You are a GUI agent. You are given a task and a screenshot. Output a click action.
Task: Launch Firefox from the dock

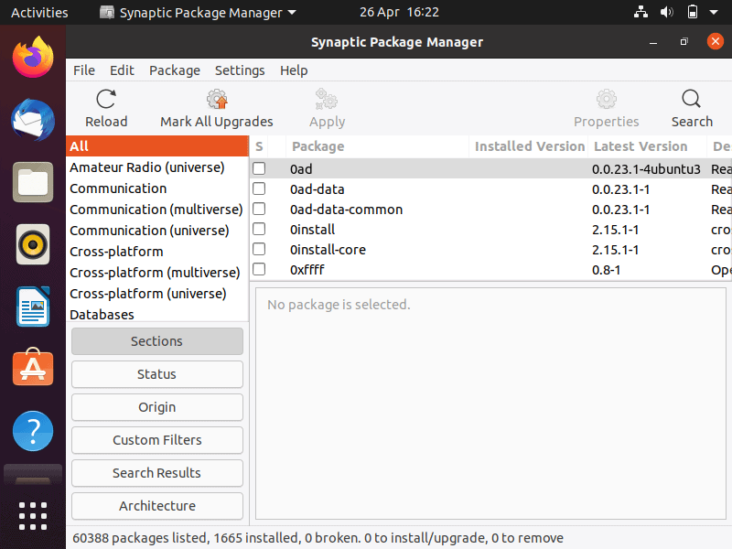point(33,57)
